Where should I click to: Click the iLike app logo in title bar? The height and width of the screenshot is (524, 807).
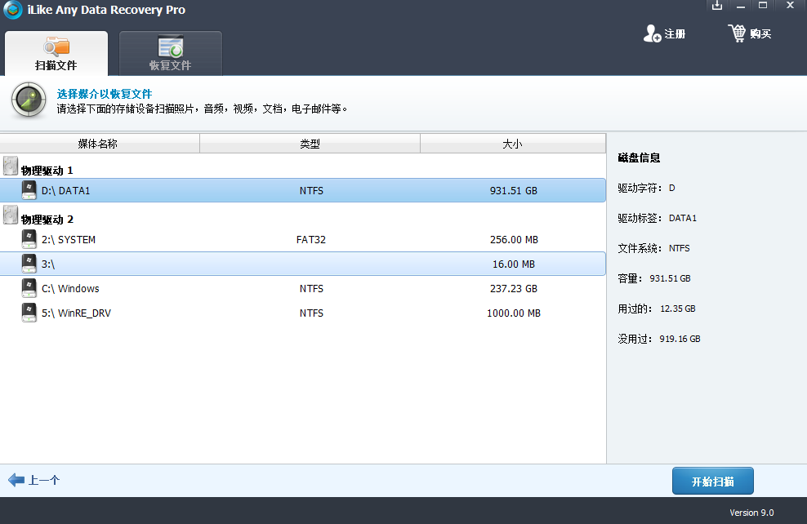(x=13, y=11)
